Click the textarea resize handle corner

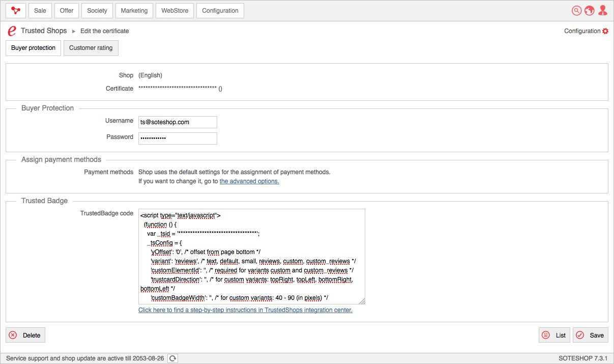362,301
